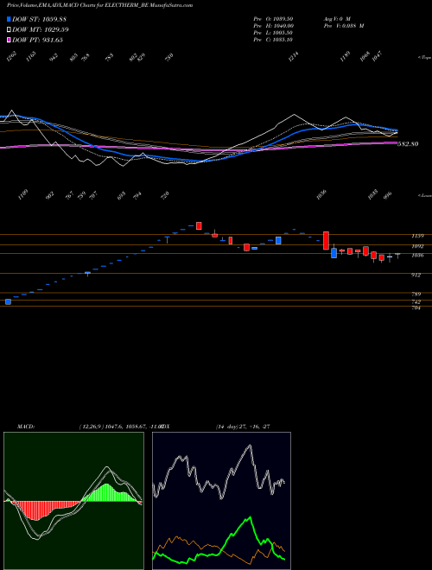This screenshot has width=432, height=570.
Task: Select the 'DOW ST: 1059.88' legend text
Action: 39,19
